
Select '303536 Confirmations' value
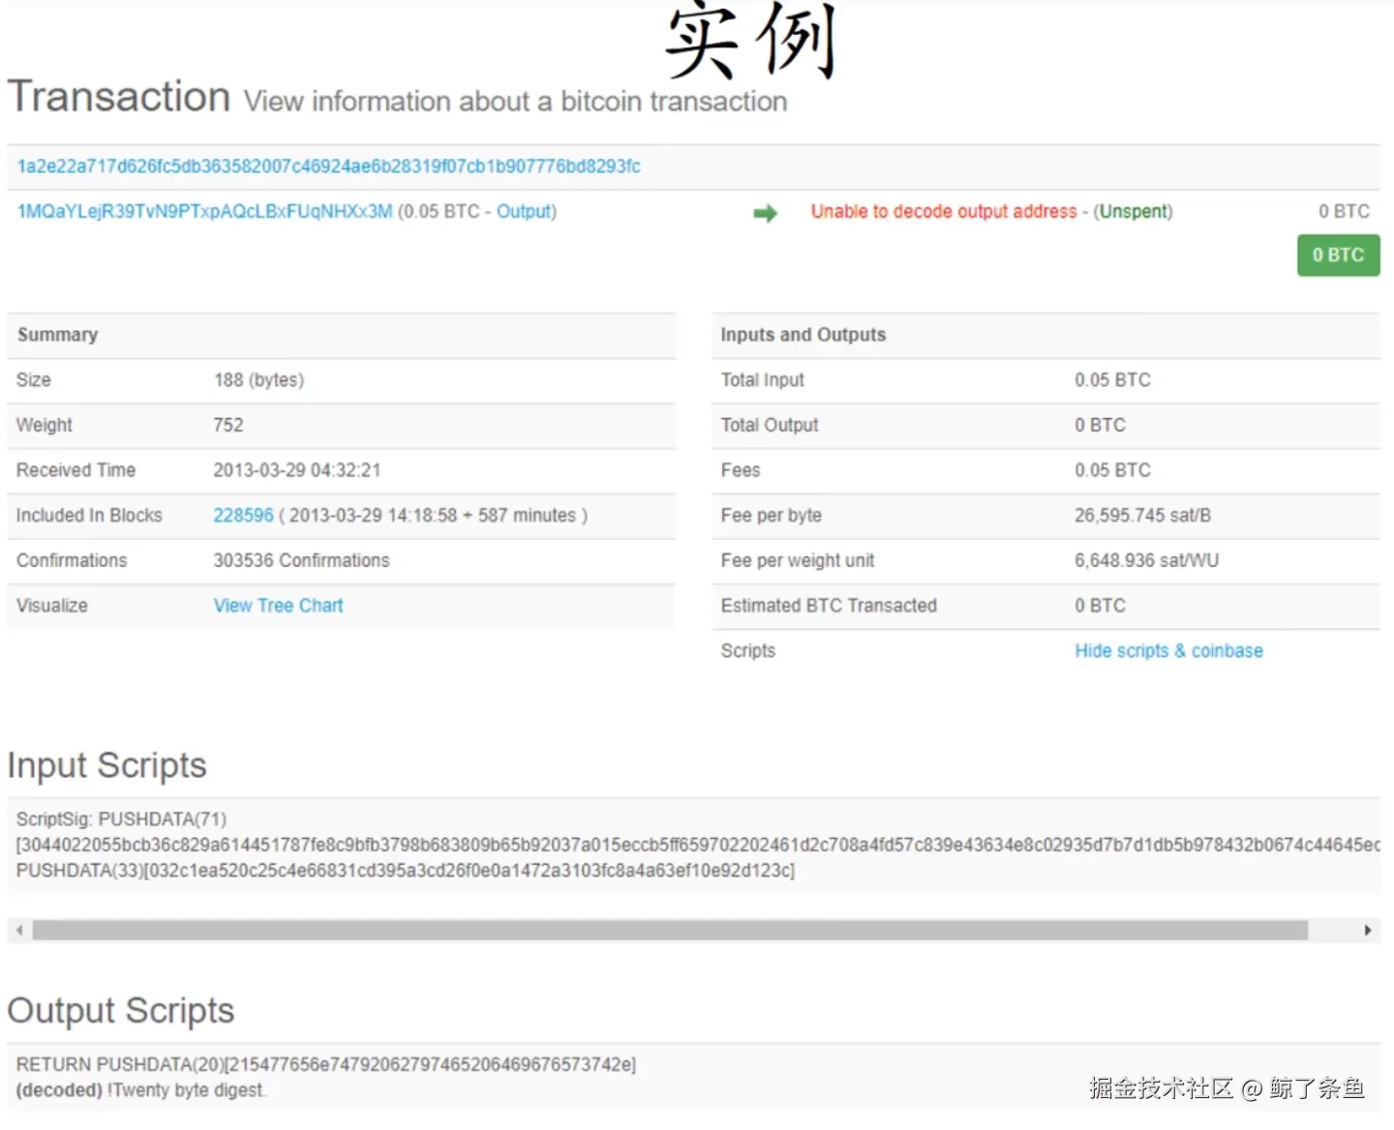(x=301, y=561)
